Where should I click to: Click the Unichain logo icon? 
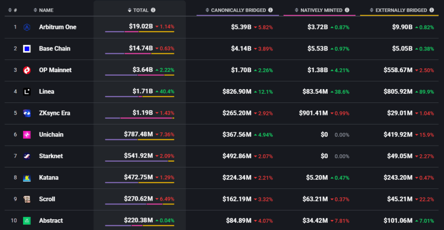coord(27,135)
